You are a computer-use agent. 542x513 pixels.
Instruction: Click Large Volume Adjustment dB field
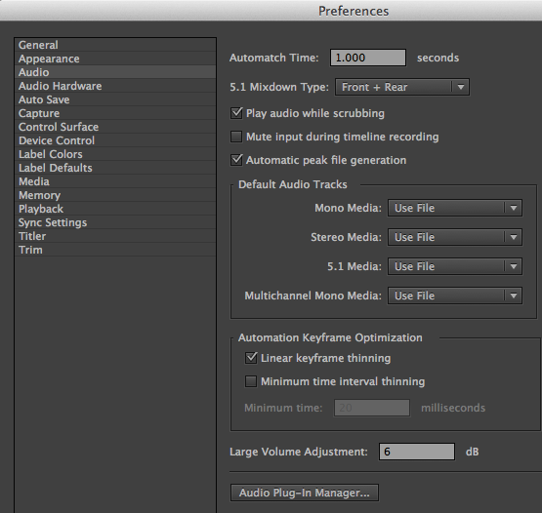pyautogui.click(x=417, y=452)
